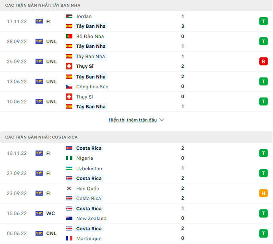
Task: Open Hiển thị thêm trận đấu link
Action: click(132, 120)
